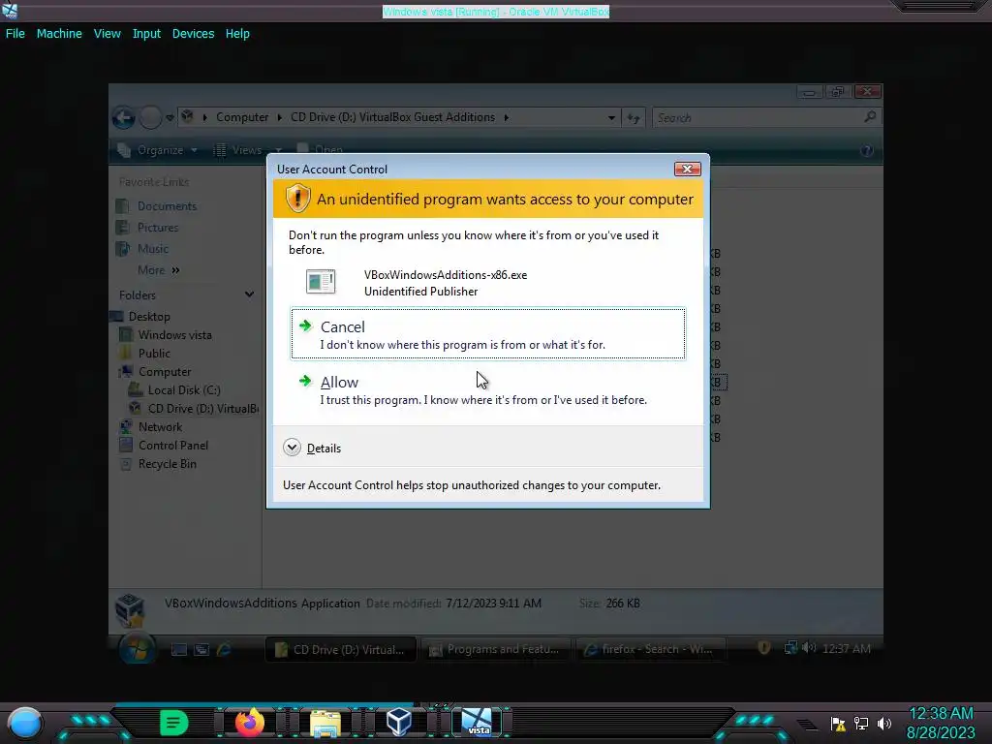Select Control Panel in folder tree
The width and height of the screenshot is (992, 744).
(x=172, y=446)
